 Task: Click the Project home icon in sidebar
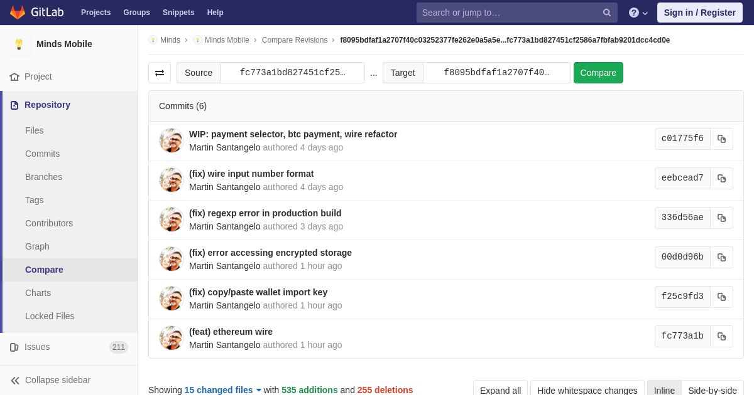pyautogui.click(x=14, y=76)
